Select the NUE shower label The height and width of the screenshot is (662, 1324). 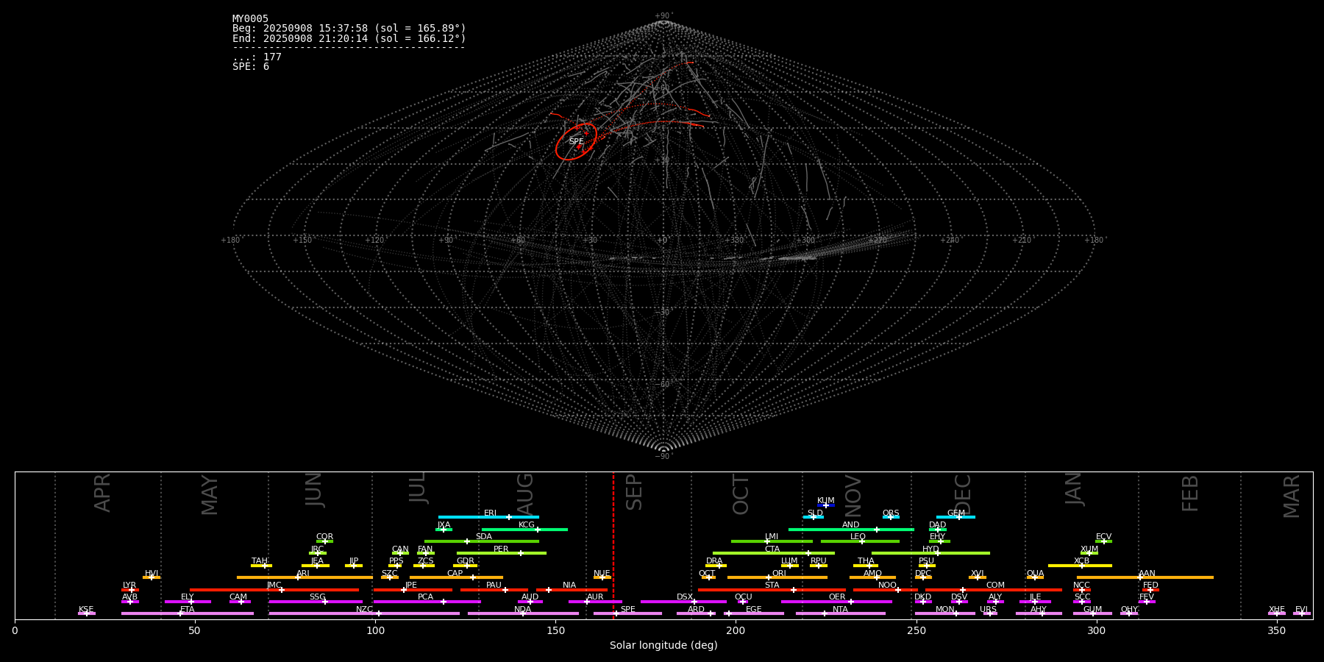click(x=602, y=574)
